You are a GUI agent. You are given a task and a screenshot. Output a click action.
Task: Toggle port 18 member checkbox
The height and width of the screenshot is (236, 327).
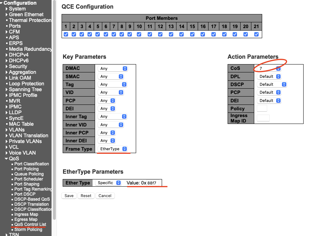(224, 34)
